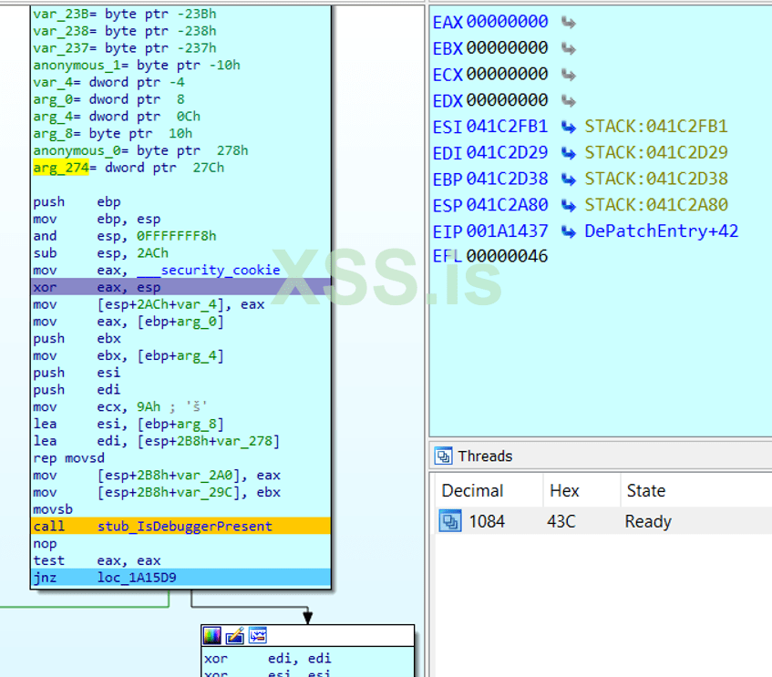Select the xor edi, edi line

coord(268,659)
